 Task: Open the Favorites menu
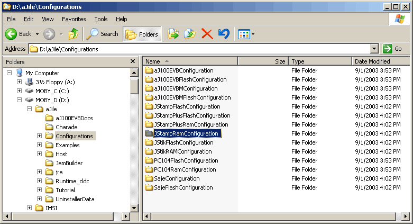[x=74, y=19]
